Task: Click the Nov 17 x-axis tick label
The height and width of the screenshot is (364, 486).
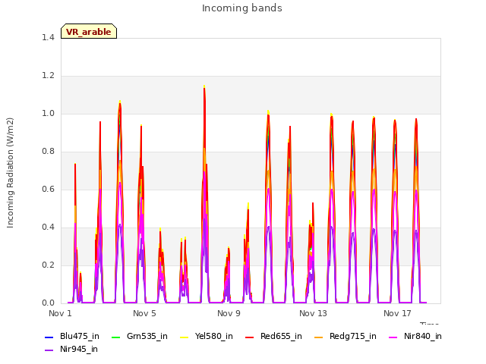Action: coord(397,313)
